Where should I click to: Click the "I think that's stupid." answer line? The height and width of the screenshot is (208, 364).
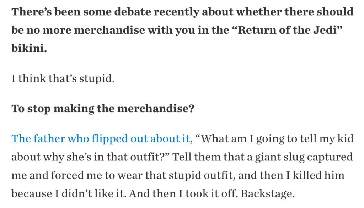63,78
